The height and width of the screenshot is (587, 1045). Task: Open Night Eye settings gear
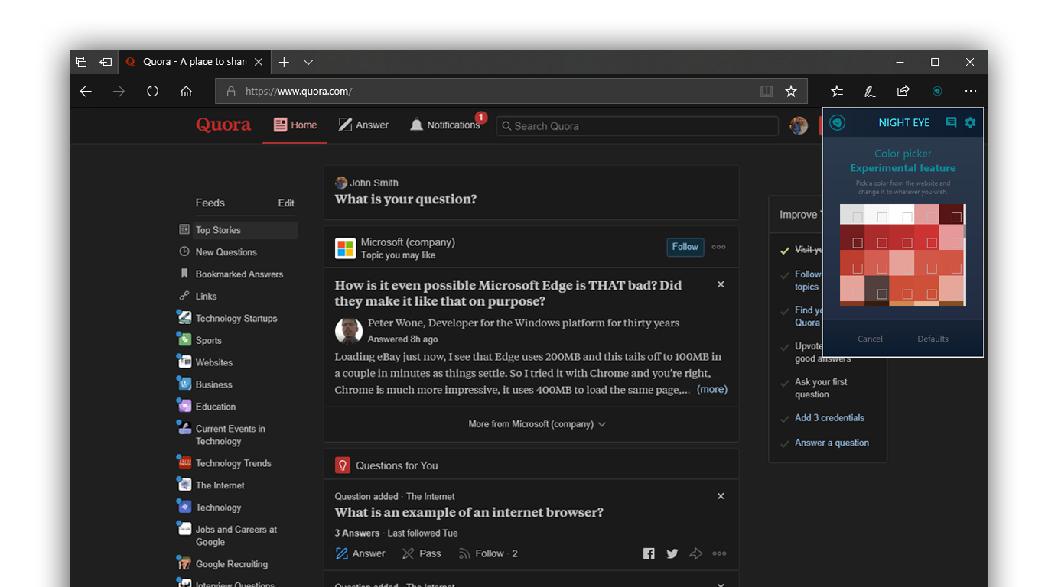coord(970,122)
